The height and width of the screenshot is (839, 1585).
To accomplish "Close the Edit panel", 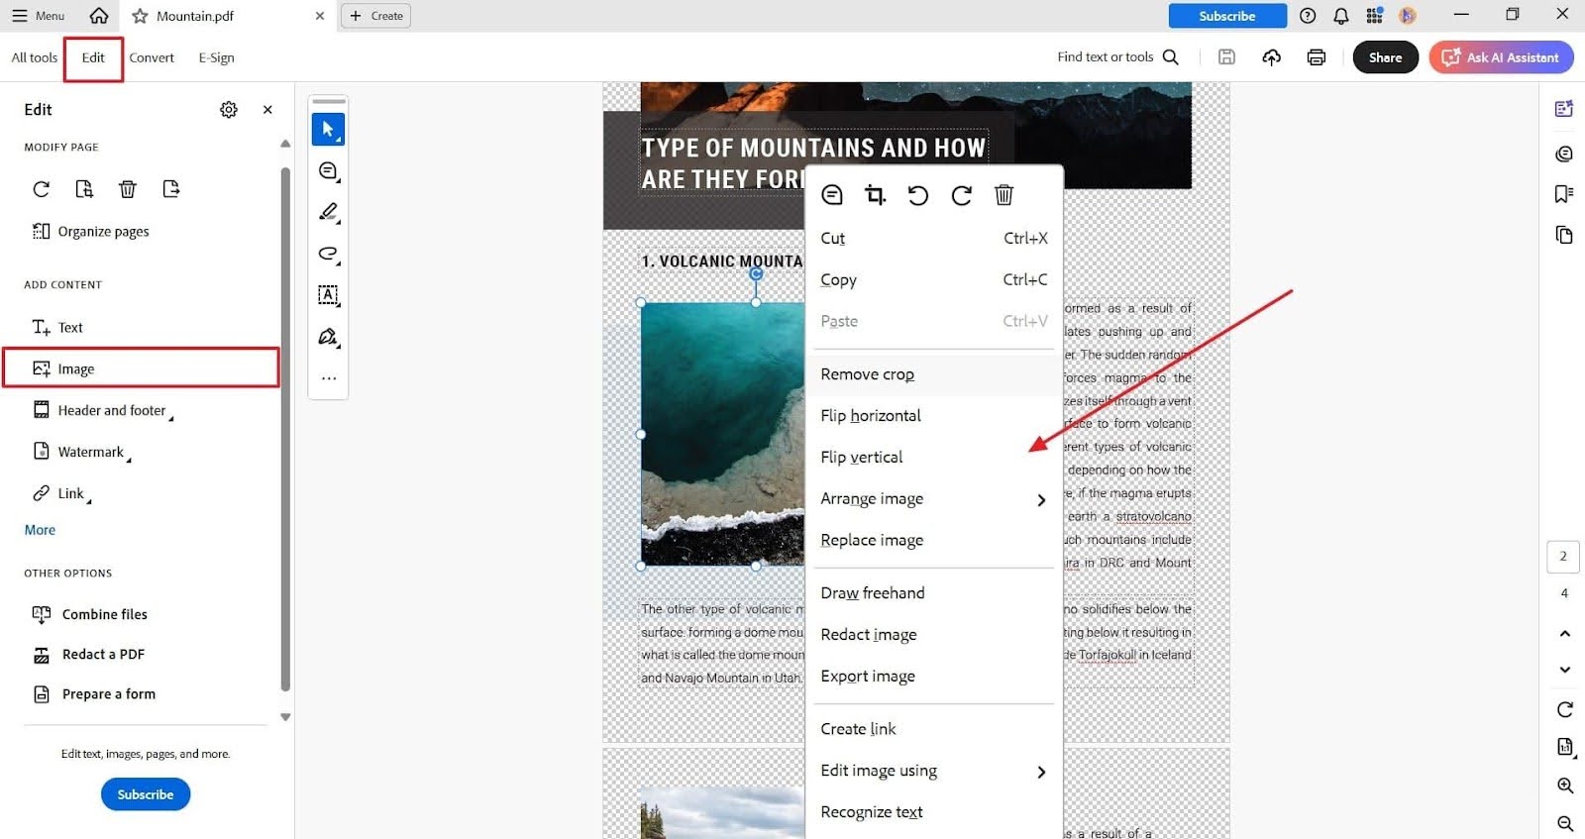I will click(267, 109).
